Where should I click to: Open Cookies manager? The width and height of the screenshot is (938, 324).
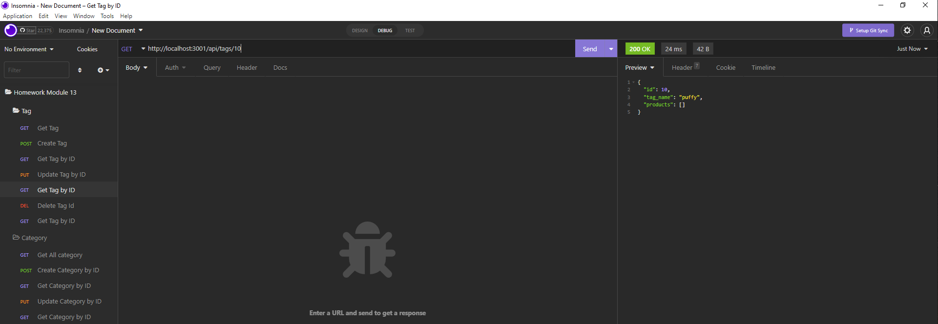pyautogui.click(x=87, y=49)
